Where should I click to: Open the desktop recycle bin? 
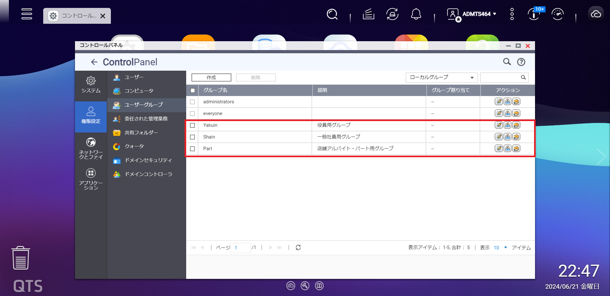[x=21, y=258]
